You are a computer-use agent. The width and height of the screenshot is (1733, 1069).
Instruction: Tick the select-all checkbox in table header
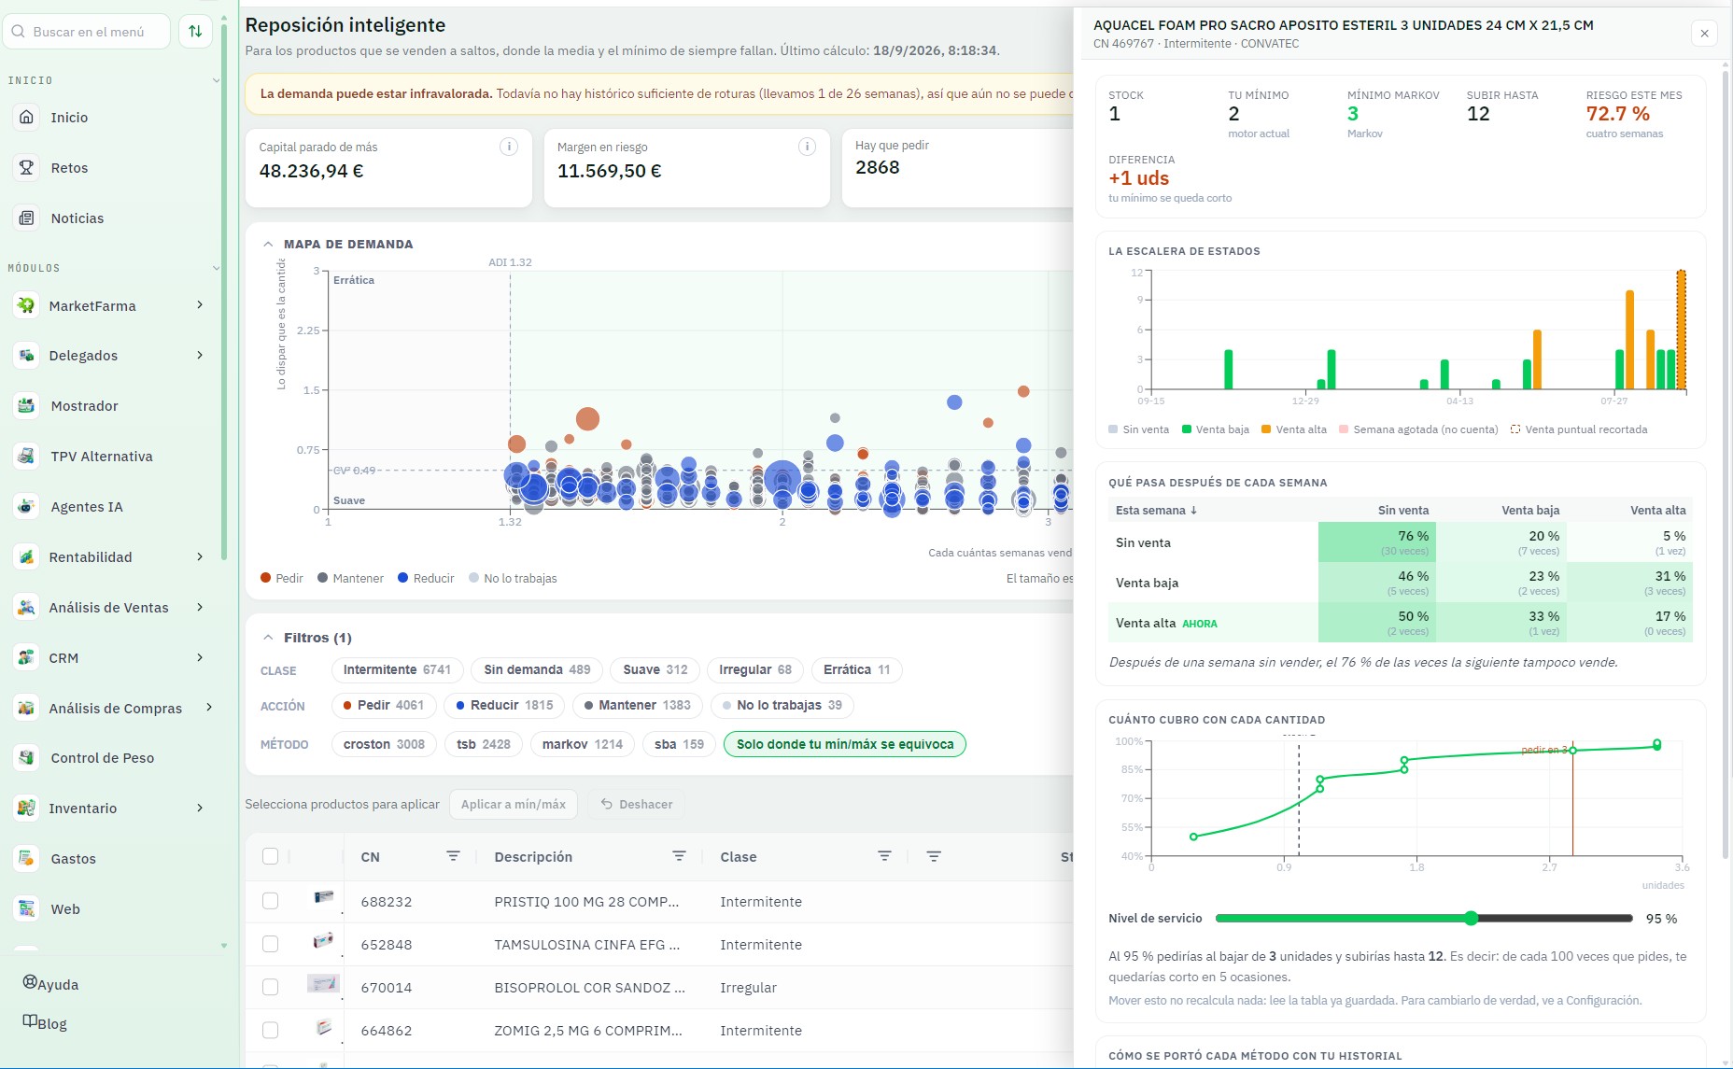click(x=271, y=856)
